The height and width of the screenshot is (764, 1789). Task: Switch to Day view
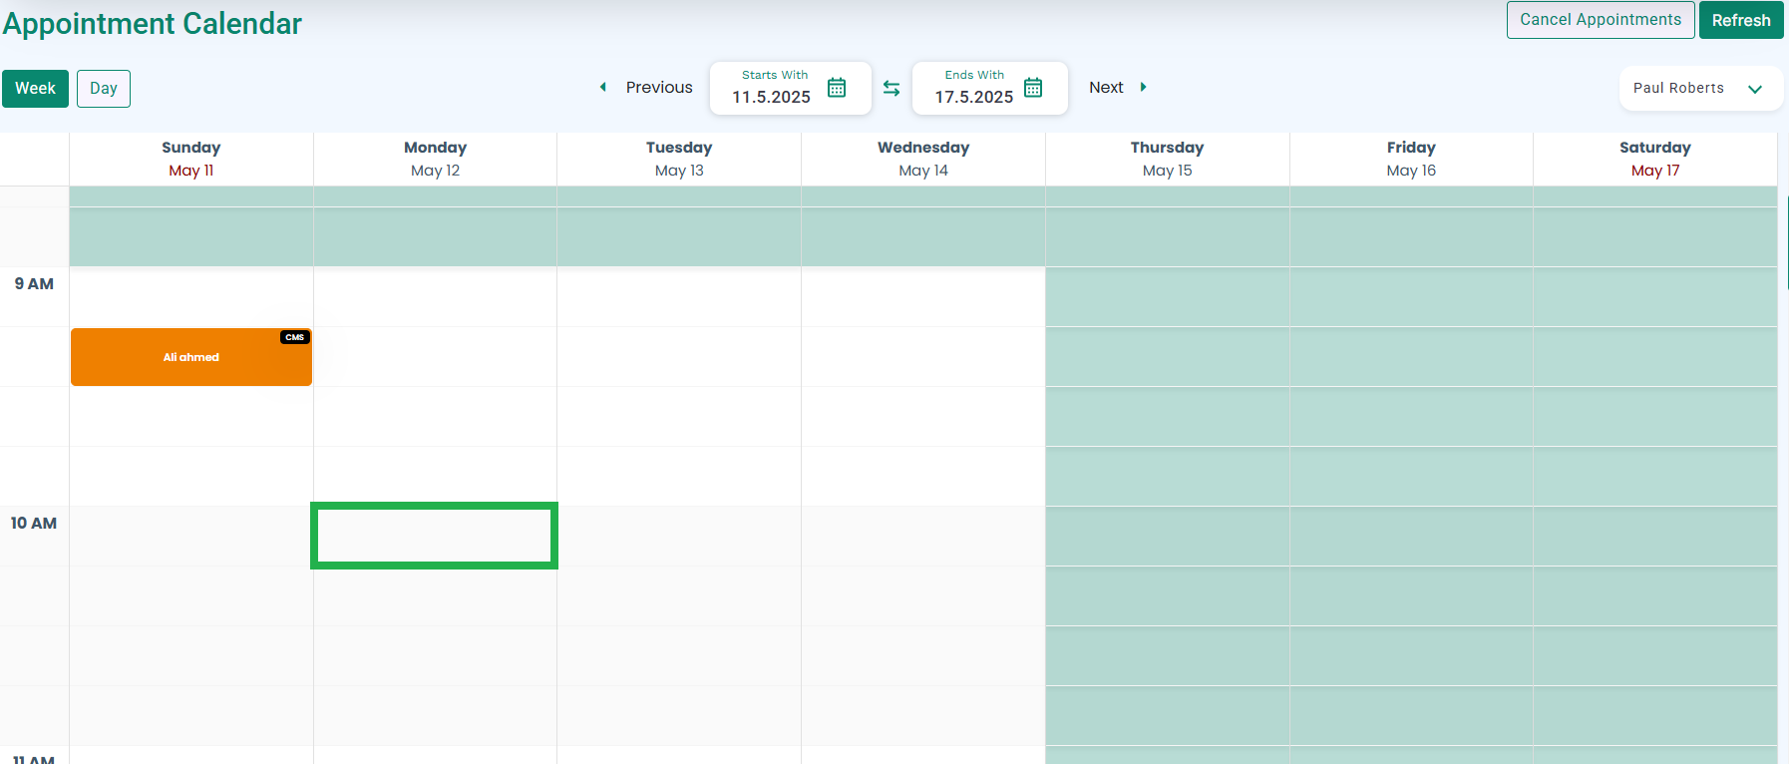[x=104, y=88]
